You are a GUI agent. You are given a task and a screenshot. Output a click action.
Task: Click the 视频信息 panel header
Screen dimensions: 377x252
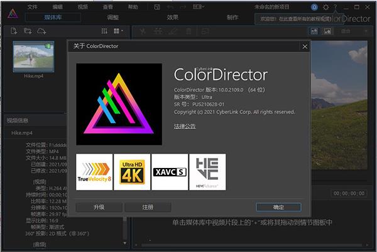(18, 120)
